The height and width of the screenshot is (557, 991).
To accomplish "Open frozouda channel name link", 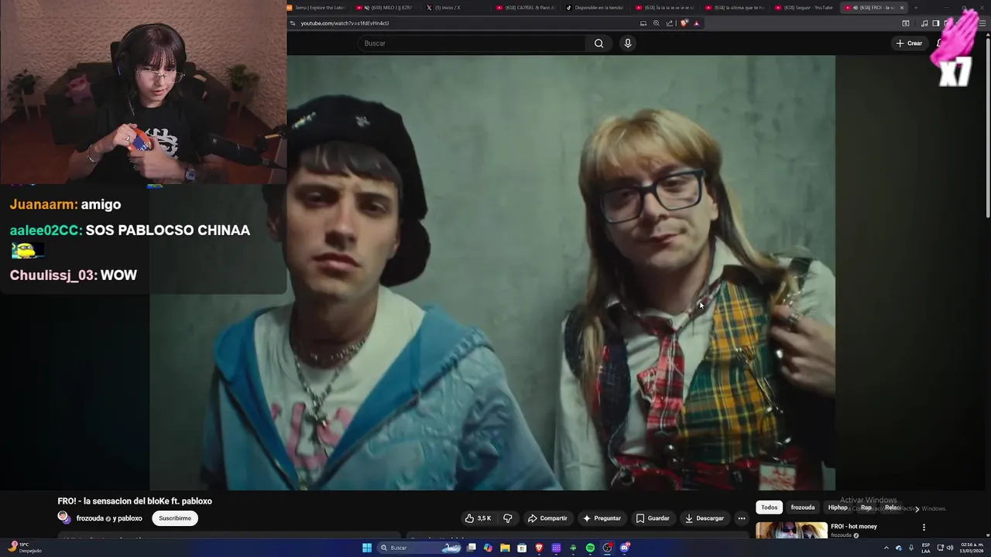I will click(x=91, y=518).
